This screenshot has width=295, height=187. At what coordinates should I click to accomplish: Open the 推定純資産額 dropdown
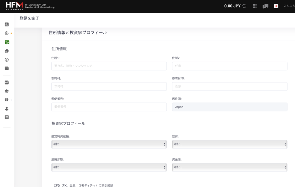(109, 144)
